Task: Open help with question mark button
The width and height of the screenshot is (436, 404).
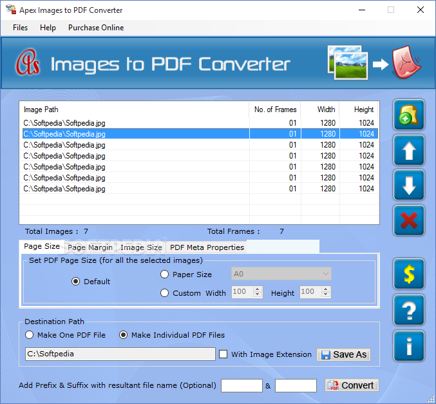Action: click(408, 310)
